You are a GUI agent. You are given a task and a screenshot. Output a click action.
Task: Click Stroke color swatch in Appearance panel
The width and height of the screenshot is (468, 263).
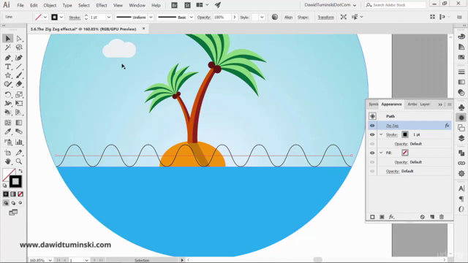(x=404, y=134)
